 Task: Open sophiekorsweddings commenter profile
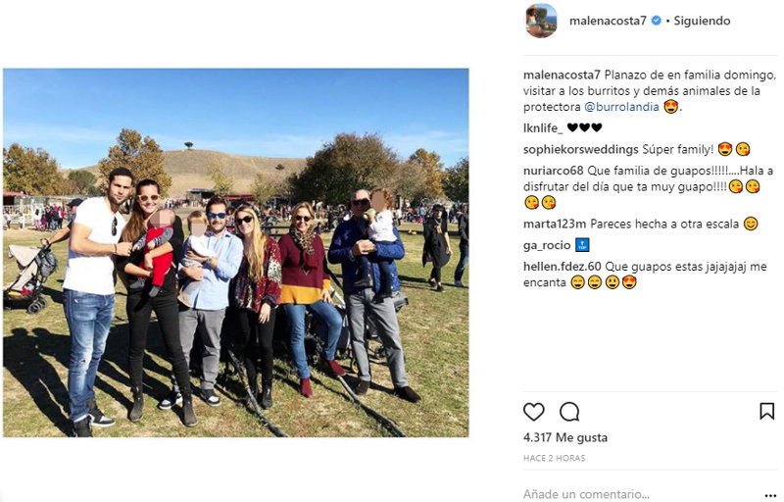[581, 149]
